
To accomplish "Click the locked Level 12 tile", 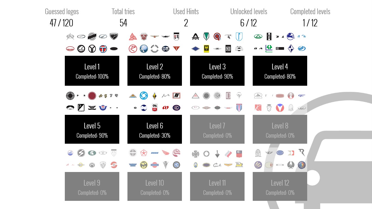I will point(280,186).
